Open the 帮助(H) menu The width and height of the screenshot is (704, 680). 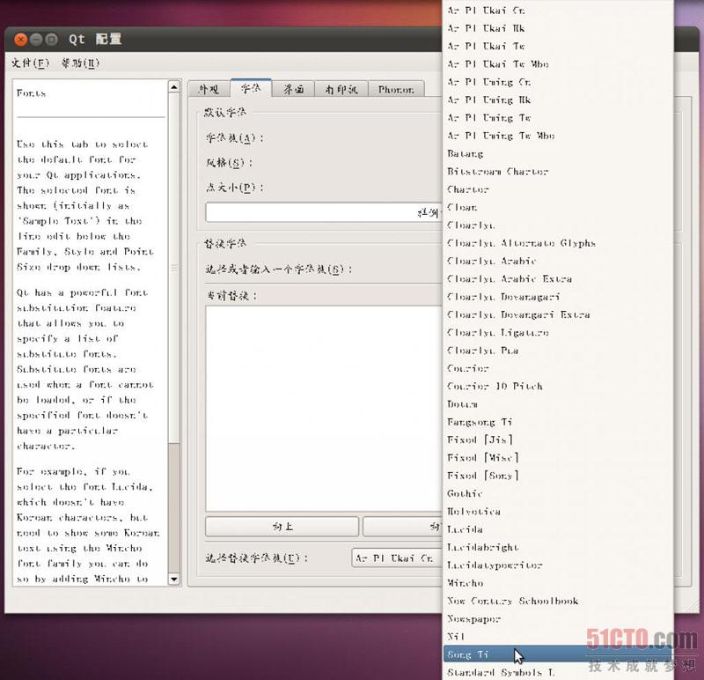[80, 63]
